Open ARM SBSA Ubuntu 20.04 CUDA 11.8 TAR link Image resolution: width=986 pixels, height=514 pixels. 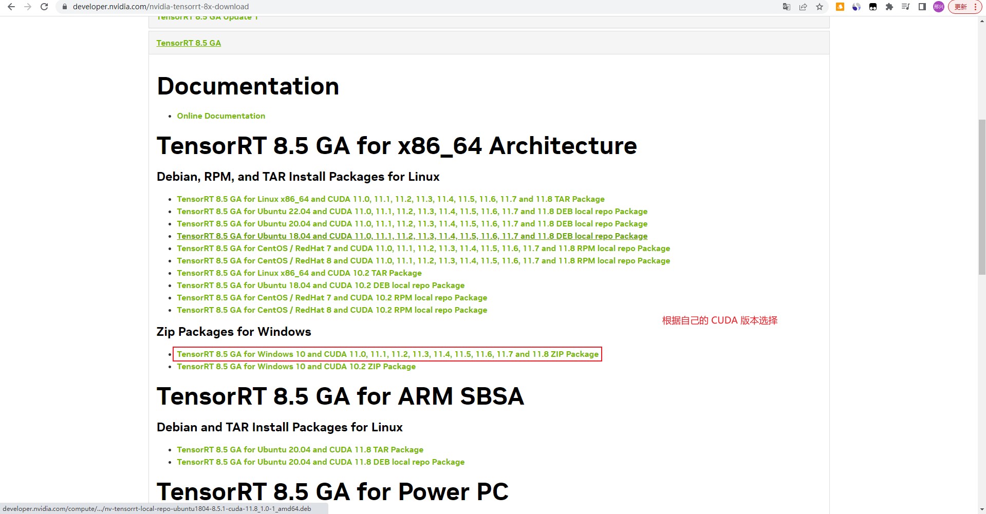[x=300, y=450]
